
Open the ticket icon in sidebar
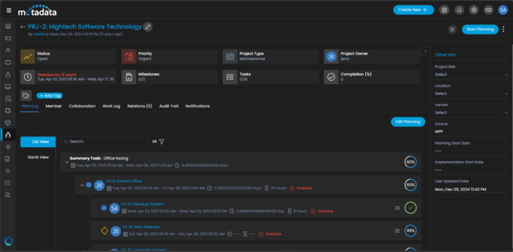tap(8, 38)
